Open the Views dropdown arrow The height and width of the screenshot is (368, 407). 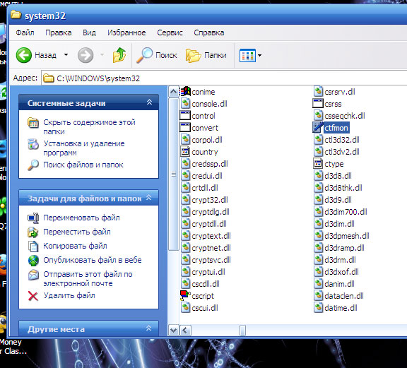(x=259, y=55)
